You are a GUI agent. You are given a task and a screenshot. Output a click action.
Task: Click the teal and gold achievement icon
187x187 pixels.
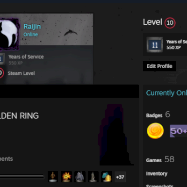point(107,177)
